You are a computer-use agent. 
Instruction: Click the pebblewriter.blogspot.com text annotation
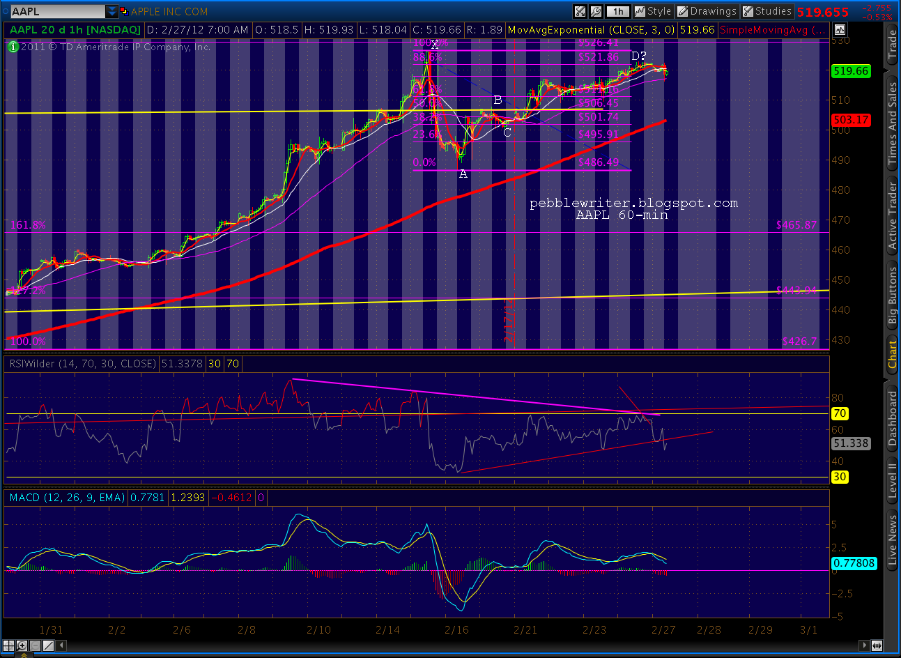click(x=633, y=203)
